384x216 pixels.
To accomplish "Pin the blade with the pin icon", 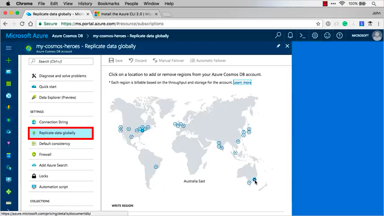I will (278, 46).
